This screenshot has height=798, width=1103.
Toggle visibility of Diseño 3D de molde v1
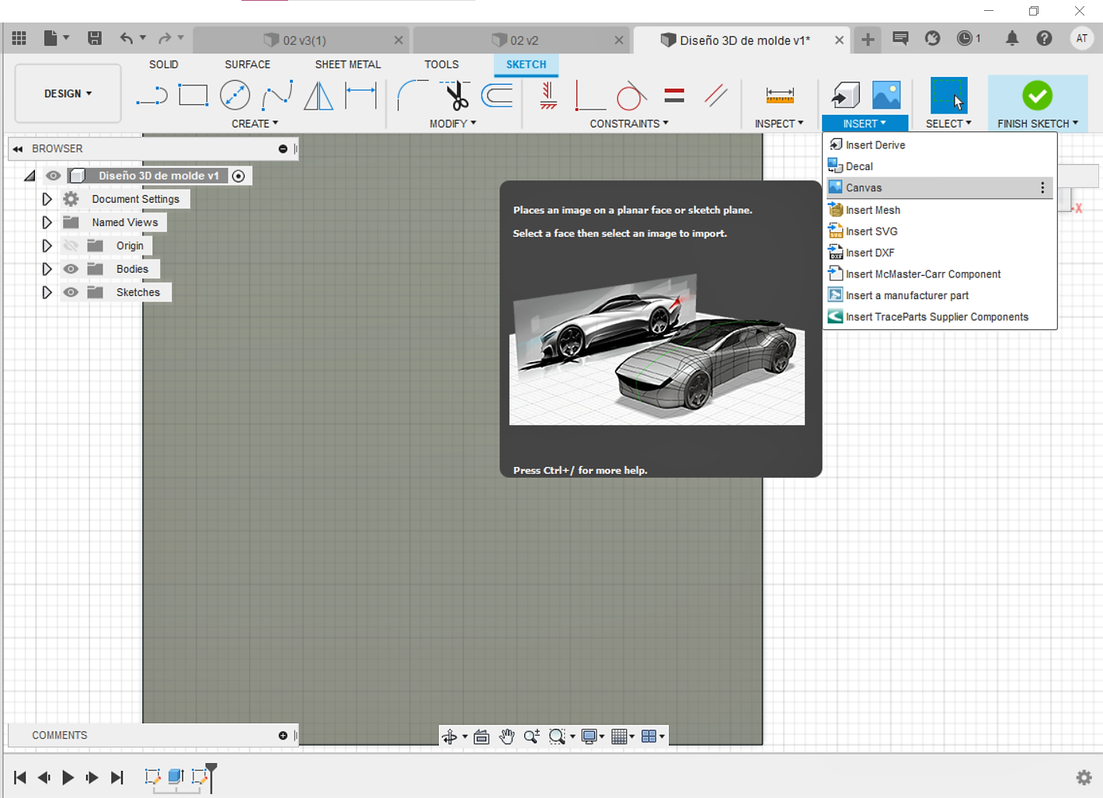[x=53, y=176]
